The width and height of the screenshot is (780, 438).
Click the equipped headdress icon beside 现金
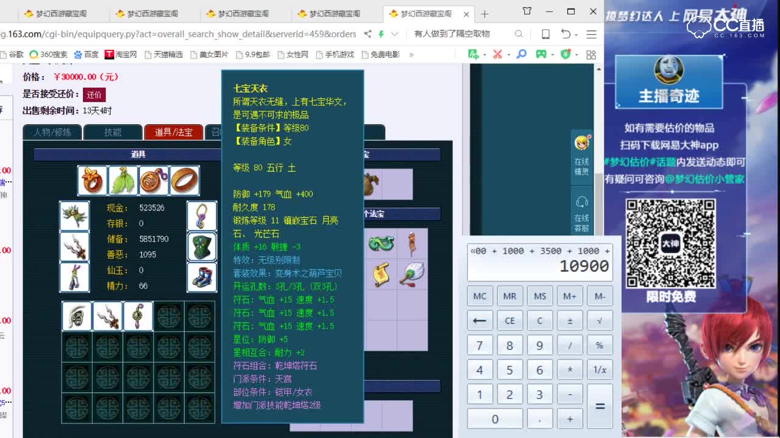[x=74, y=215]
